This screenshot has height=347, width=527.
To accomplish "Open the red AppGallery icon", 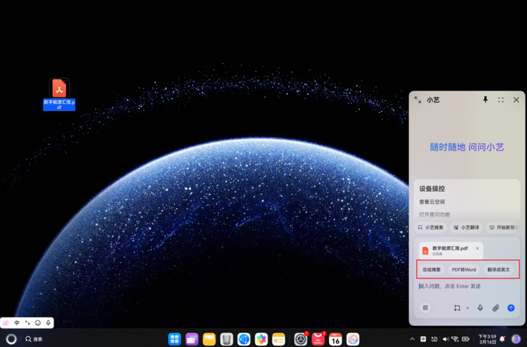I will pos(318,339).
